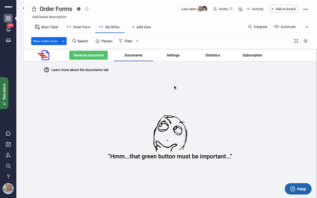Select the My NDAs view tab
The height and width of the screenshot is (198, 317).
click(x=109, y=27)
